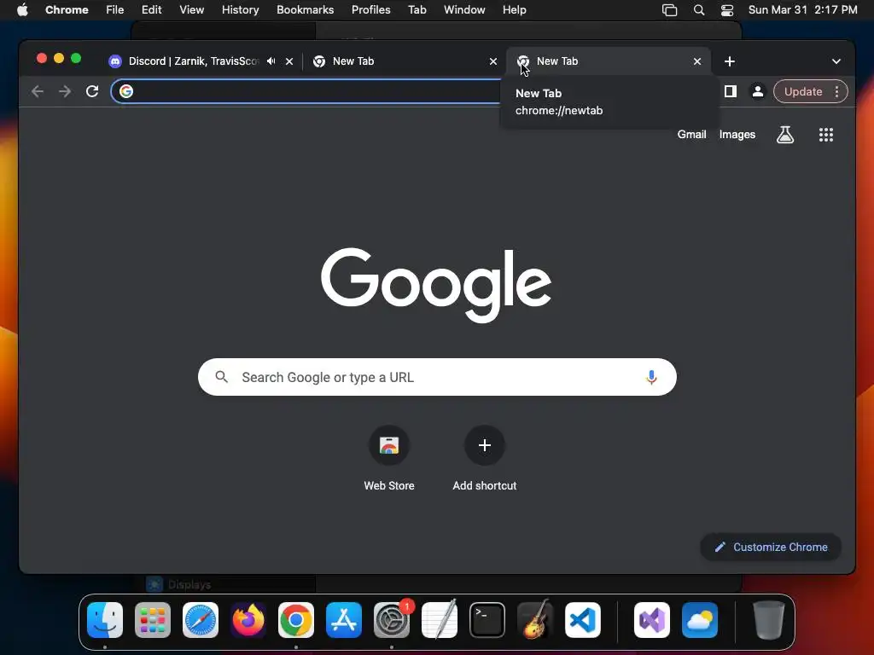Click the date and time in menu bar
This screenshot has width=874, height=655.
(802, 10)
